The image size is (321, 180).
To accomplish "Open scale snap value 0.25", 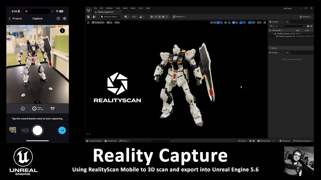I will point(253,22).
